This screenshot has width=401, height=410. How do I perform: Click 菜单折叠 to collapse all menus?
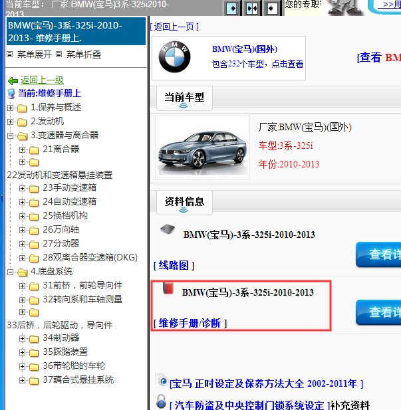click(84, 54)
